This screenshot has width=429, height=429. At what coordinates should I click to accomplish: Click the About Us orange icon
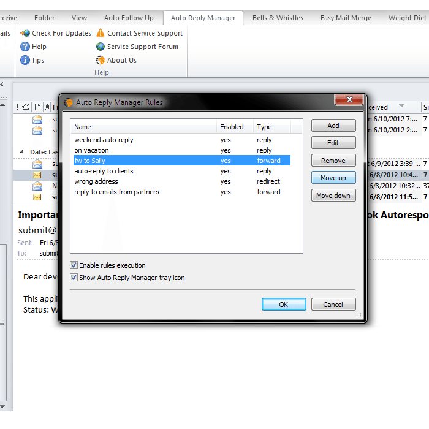[x=101, y=60]
